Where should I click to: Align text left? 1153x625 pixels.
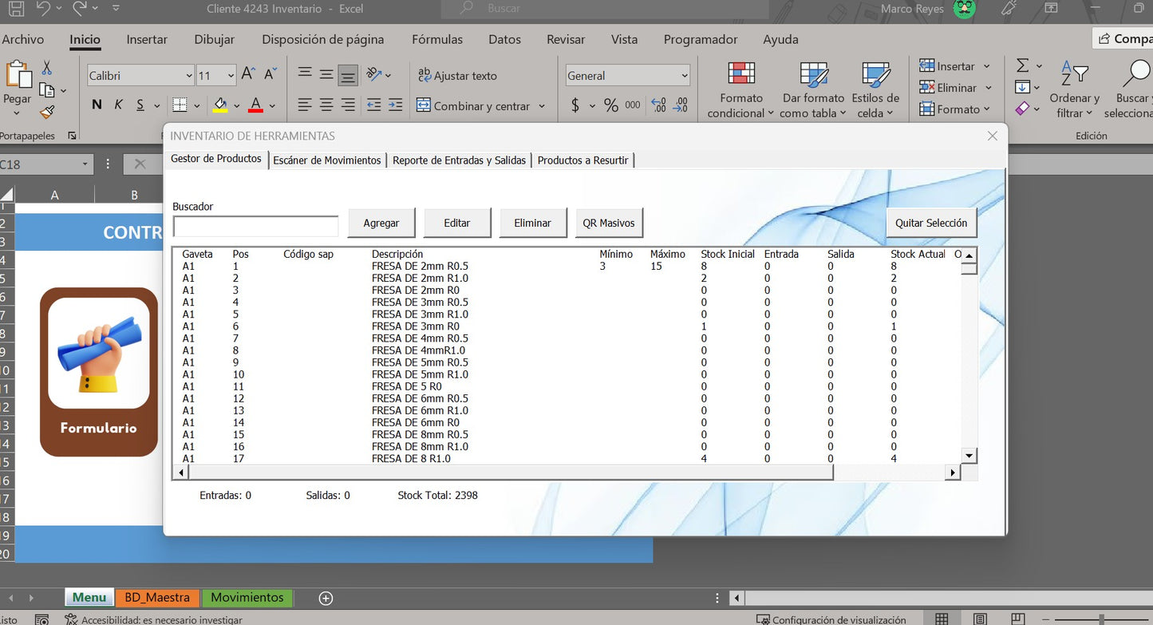click(305, 105)
